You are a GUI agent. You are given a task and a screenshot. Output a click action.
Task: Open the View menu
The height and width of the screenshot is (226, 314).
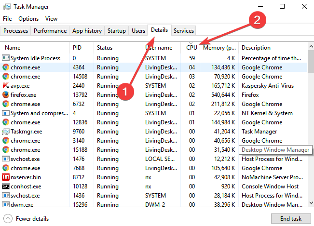[51, 19]
